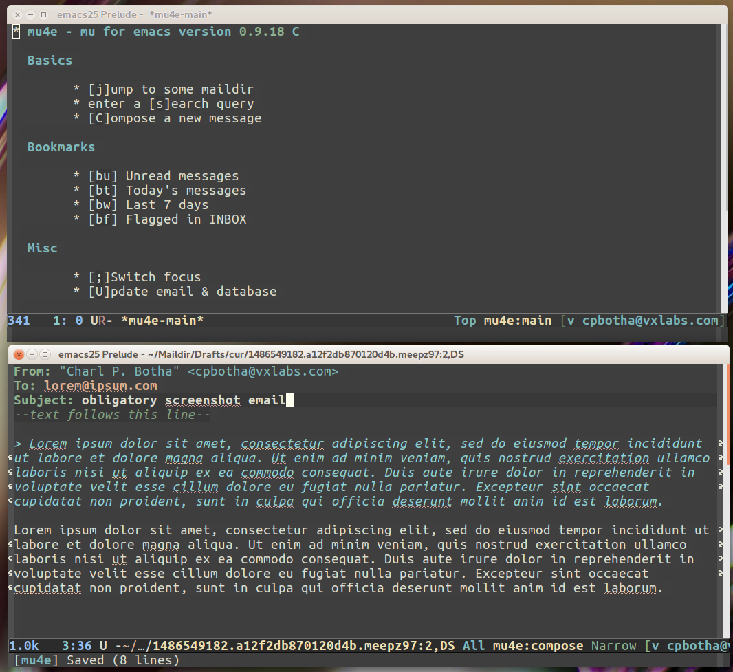Click the Top position indicator in mode line
This screenshot has width=733, height=672.
[465, 321]
